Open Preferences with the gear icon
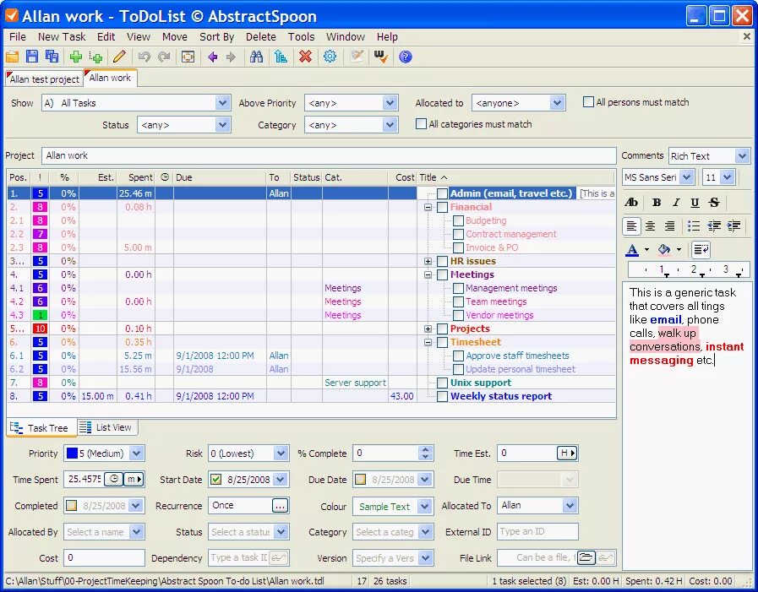Screen dimensions: 758x592 pos(330,57)
